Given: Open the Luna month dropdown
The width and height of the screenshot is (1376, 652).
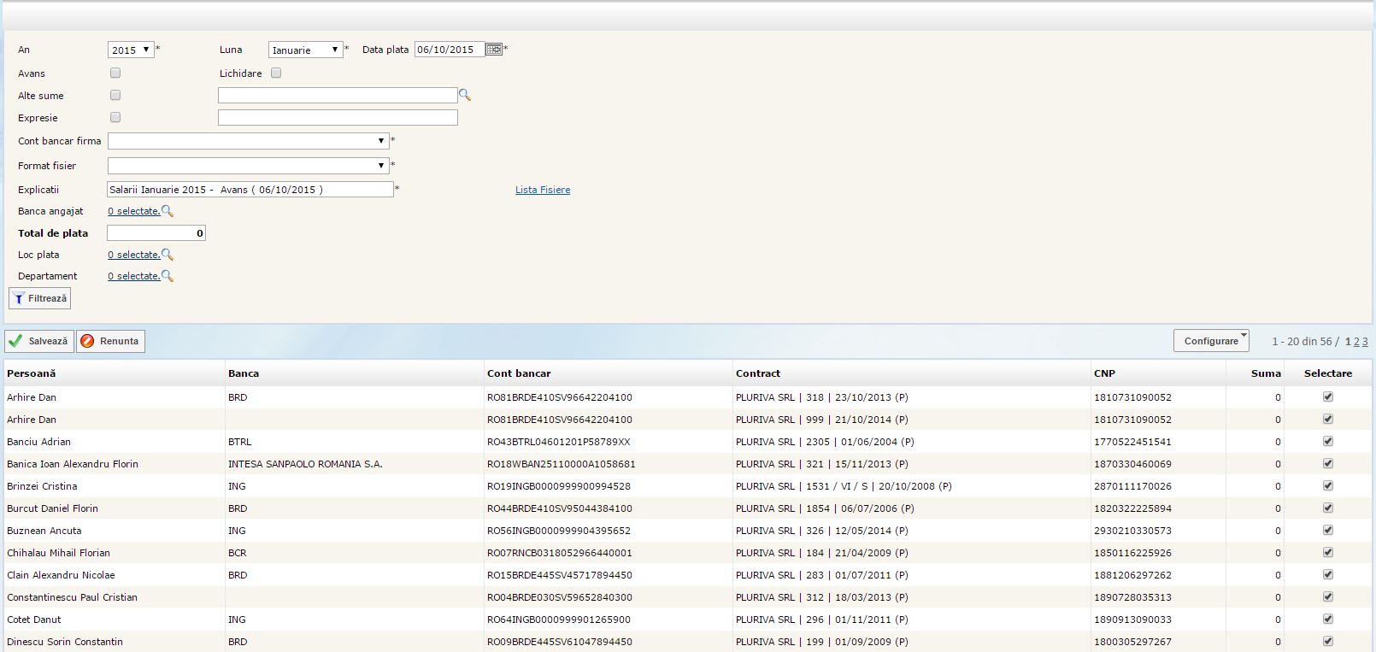Looking at the screenshot, I should 305,50.
